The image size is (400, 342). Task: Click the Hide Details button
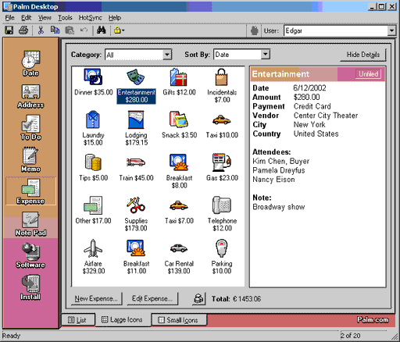(x=362, y=55)
